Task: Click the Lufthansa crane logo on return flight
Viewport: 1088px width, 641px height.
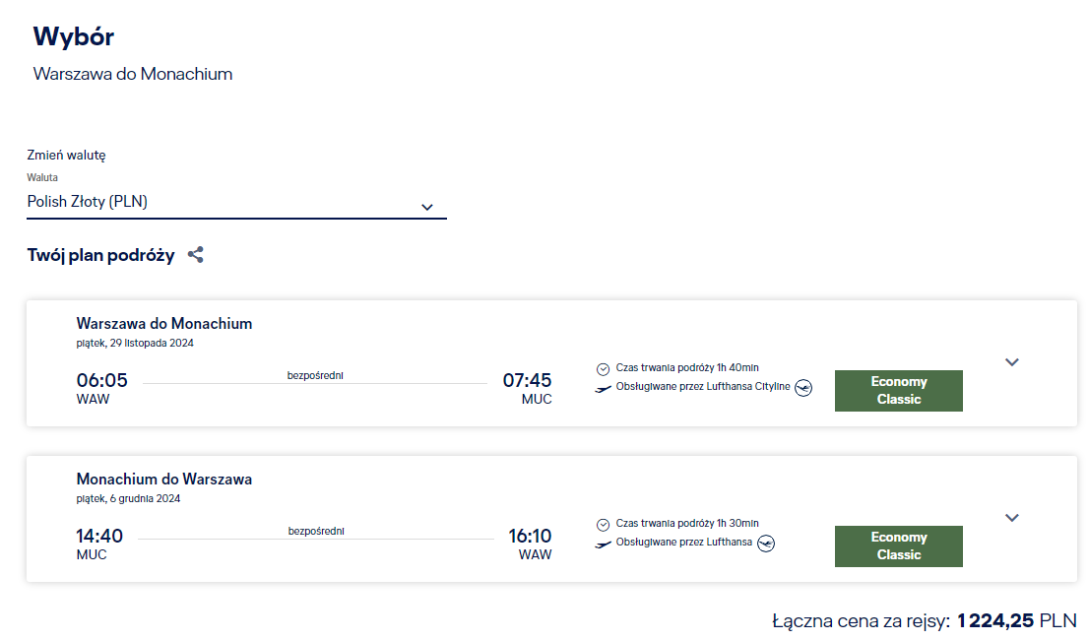Action: pos(766,544)
